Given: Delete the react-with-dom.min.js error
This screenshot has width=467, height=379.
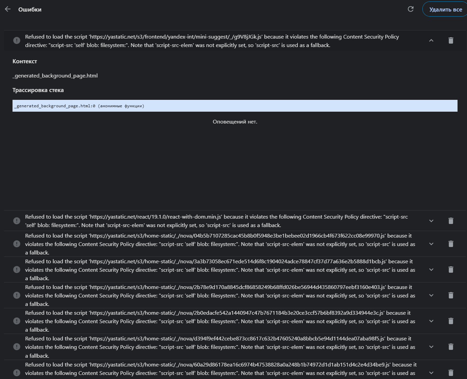Looking at the screenshot, I should (451, 221).
